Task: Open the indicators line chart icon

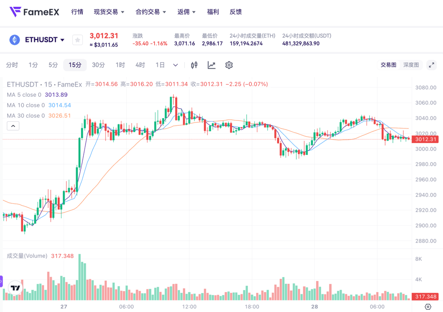Action: point(211,65)
